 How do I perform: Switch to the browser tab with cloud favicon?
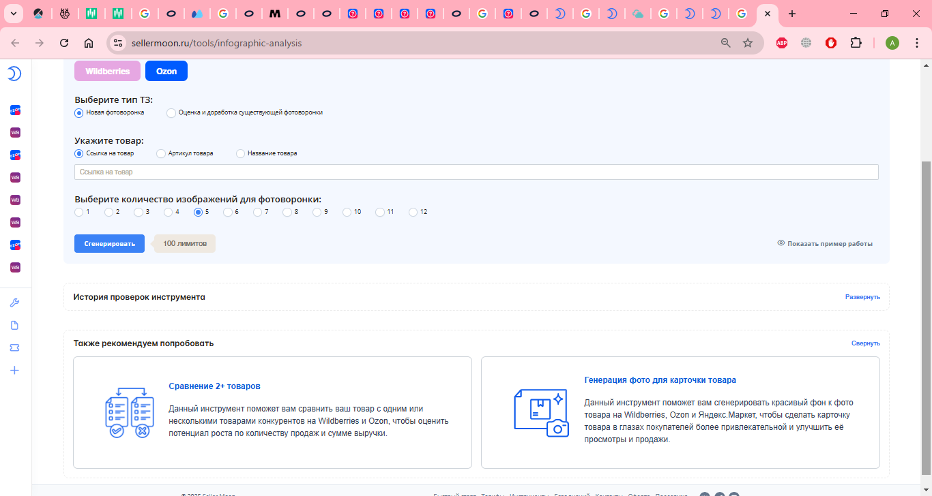[638, 14]
